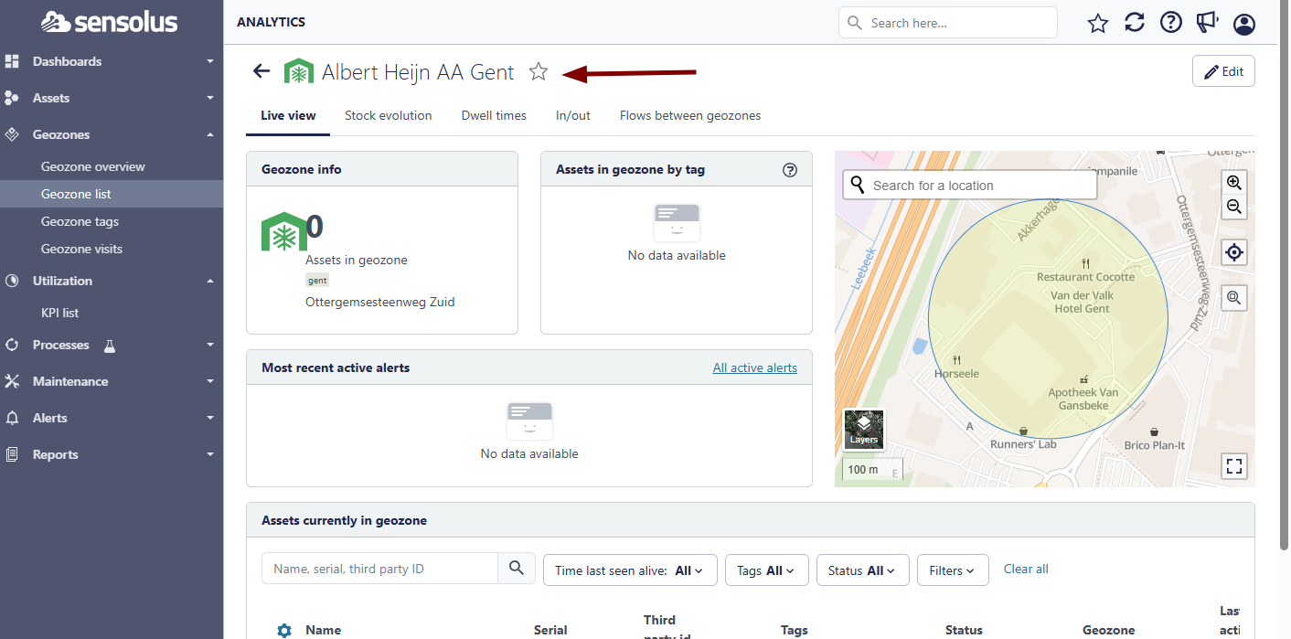The image size is (1291, 639).
Task: Click the map zoom-to-fit magnifier icon
Action: pyautogui.click(x=1234, y=297)
